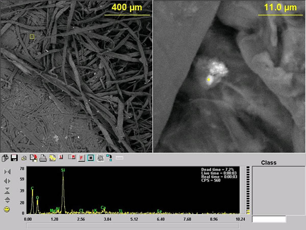Click the horizontal scrollbar beneath spectrum
Screen dimensions: 306x230
click(x=133, y=226)
